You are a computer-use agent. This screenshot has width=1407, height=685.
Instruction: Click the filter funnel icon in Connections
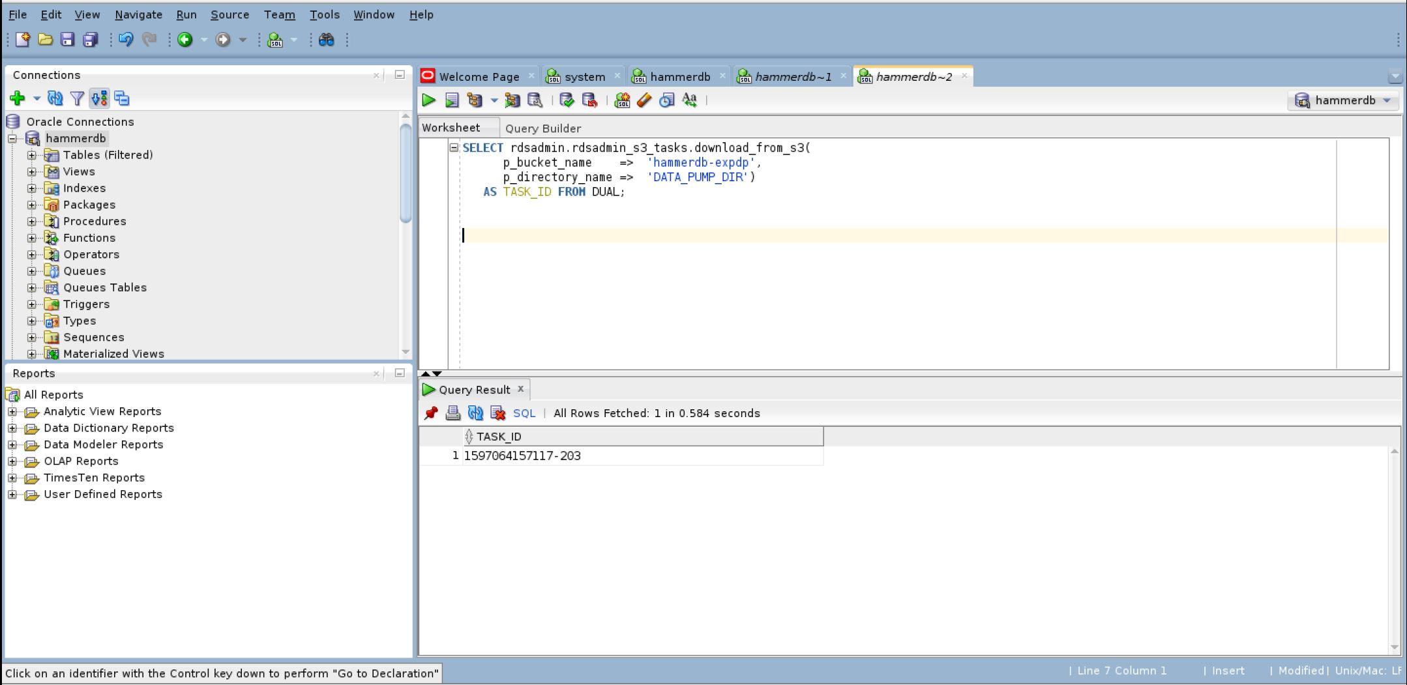77,98
